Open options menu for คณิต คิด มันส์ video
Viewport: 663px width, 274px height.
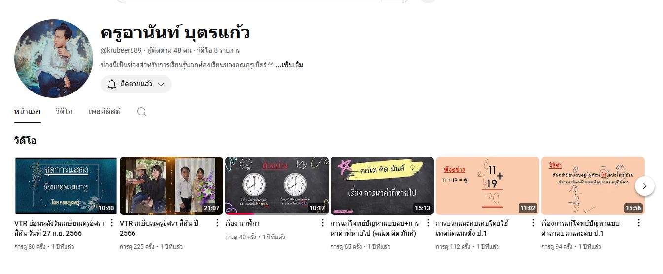point(428,223)
